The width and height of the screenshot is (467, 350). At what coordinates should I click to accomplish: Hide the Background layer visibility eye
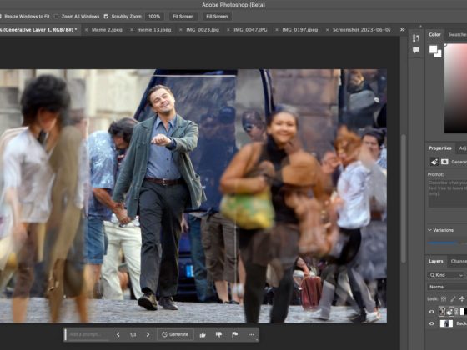(432, 323)
